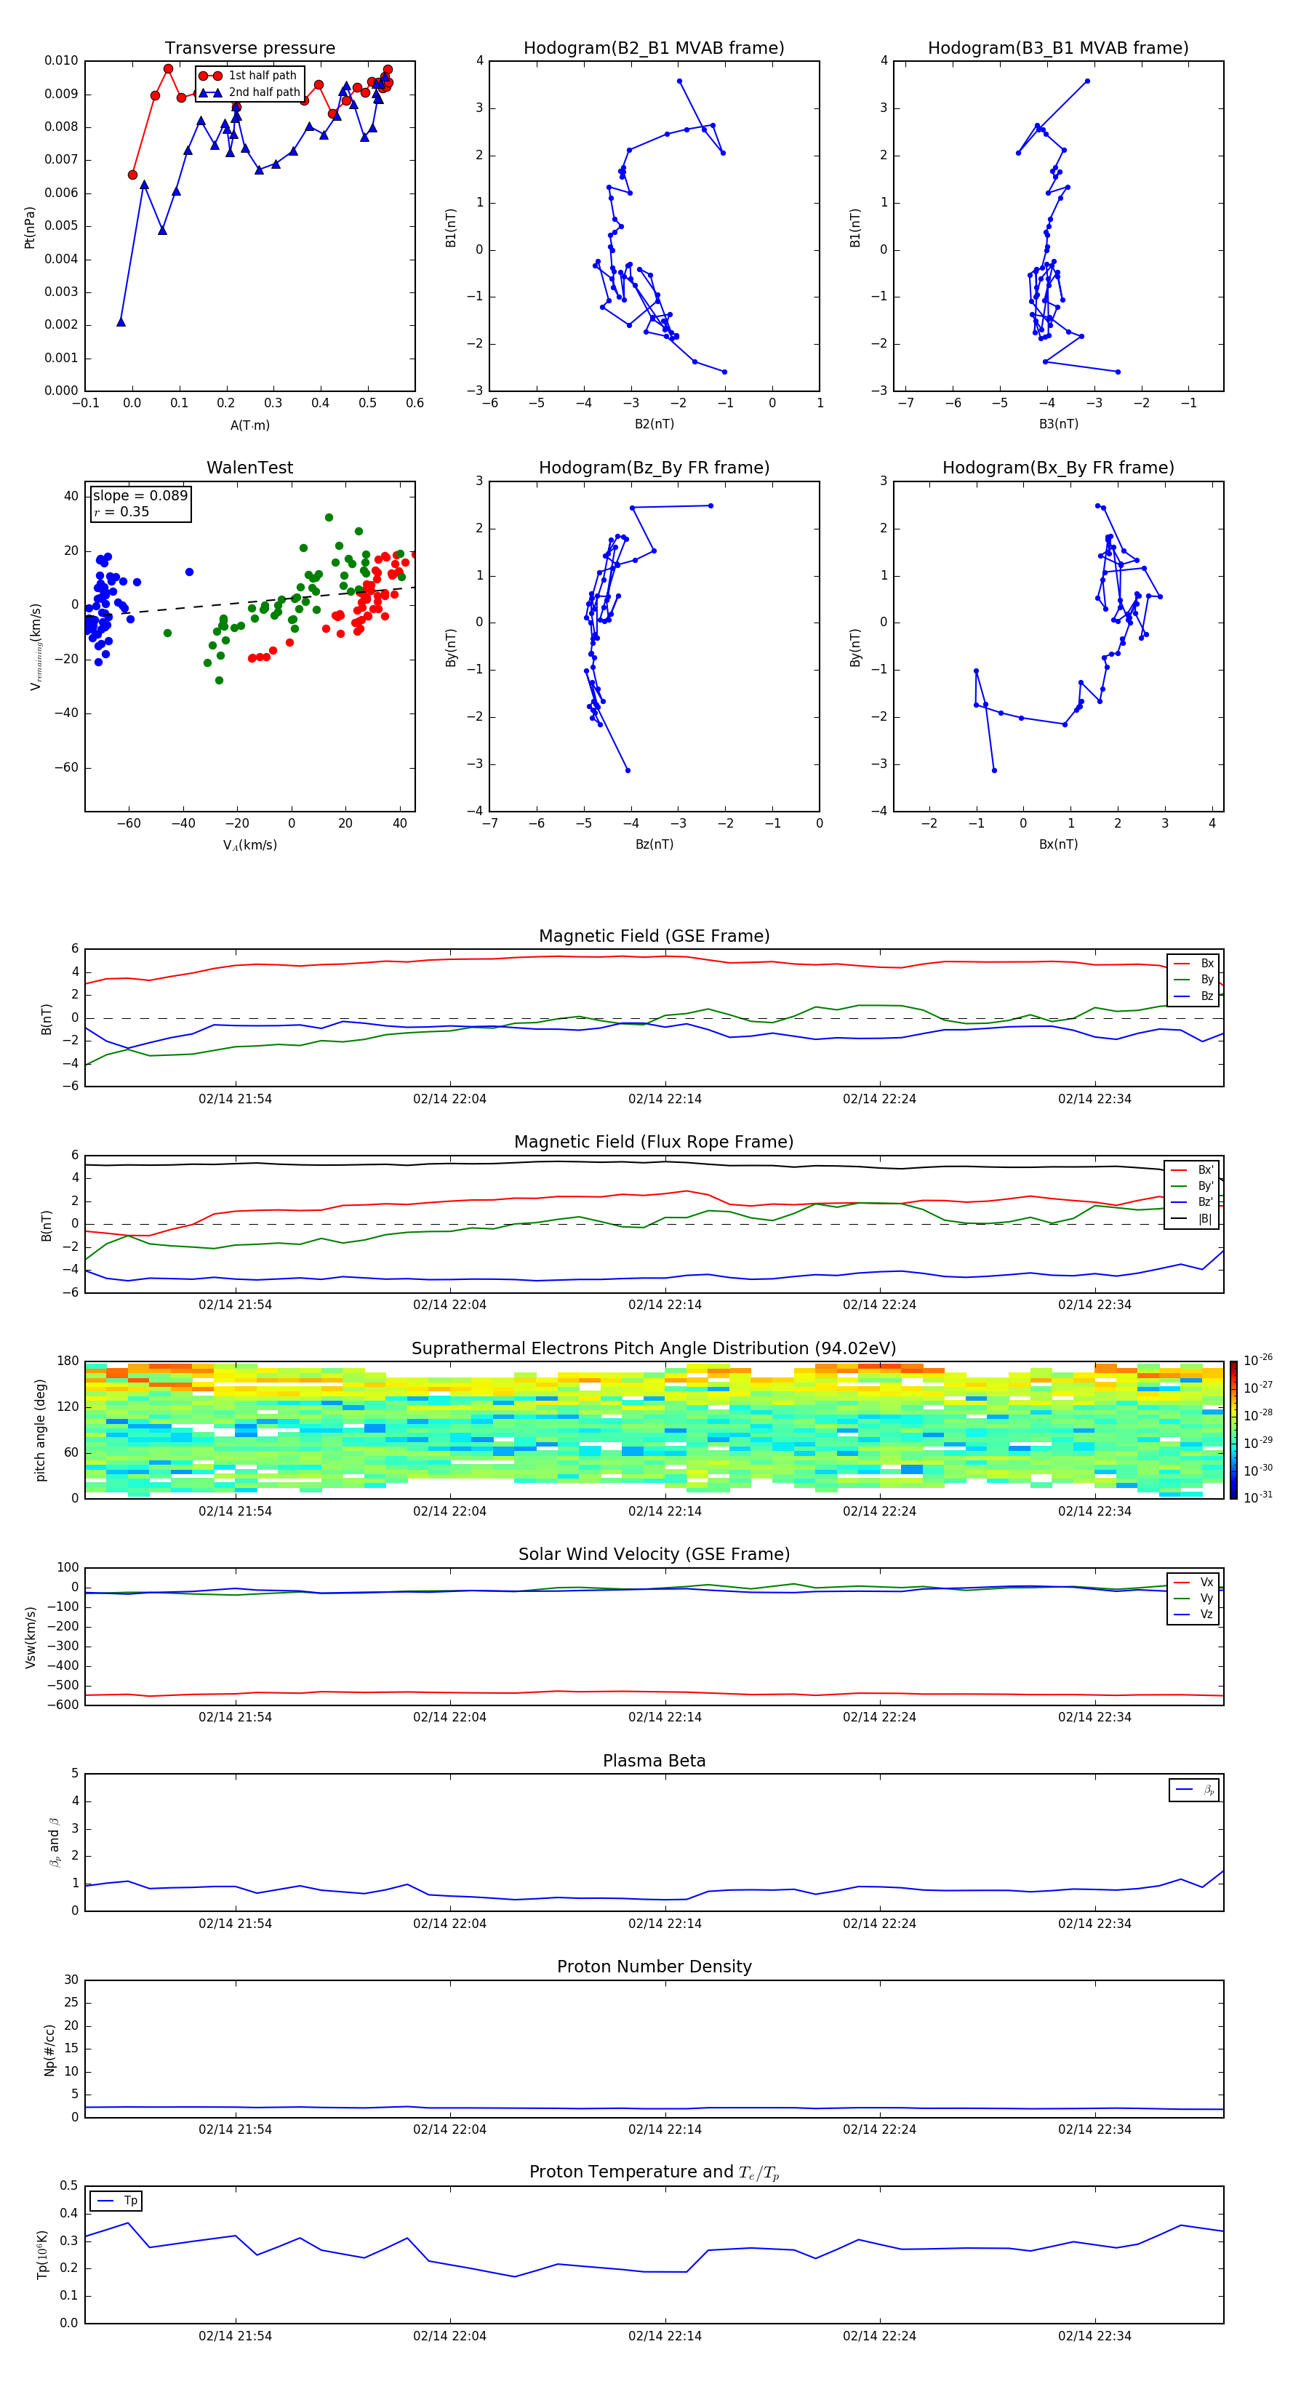Select the "Hodogram(B3_B1 MVAB frame)" title
This screenshot has width=1309, height=2400.
click(1058, 49)
